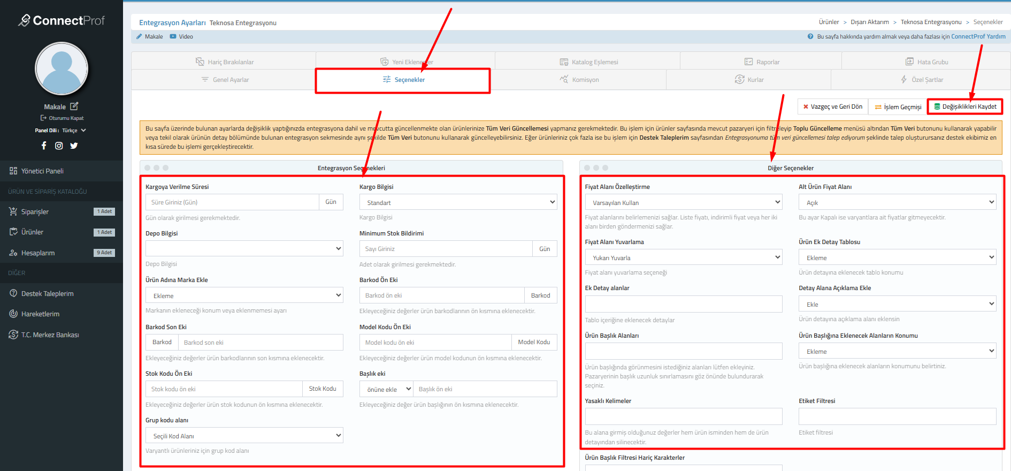Click the Facebook icon in sidebar

click(44, 146)
